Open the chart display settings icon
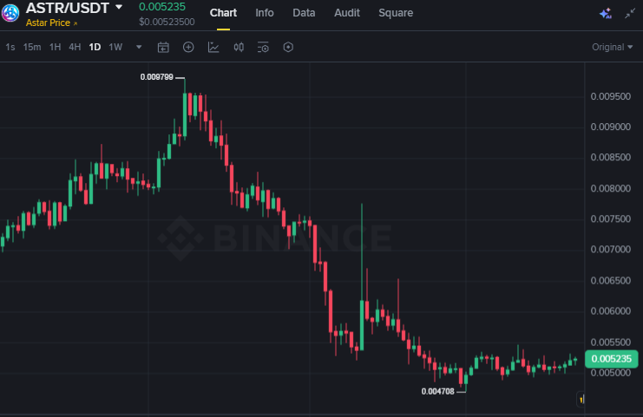643x417 pixels. pyautogui.click(x=263, y=47)
